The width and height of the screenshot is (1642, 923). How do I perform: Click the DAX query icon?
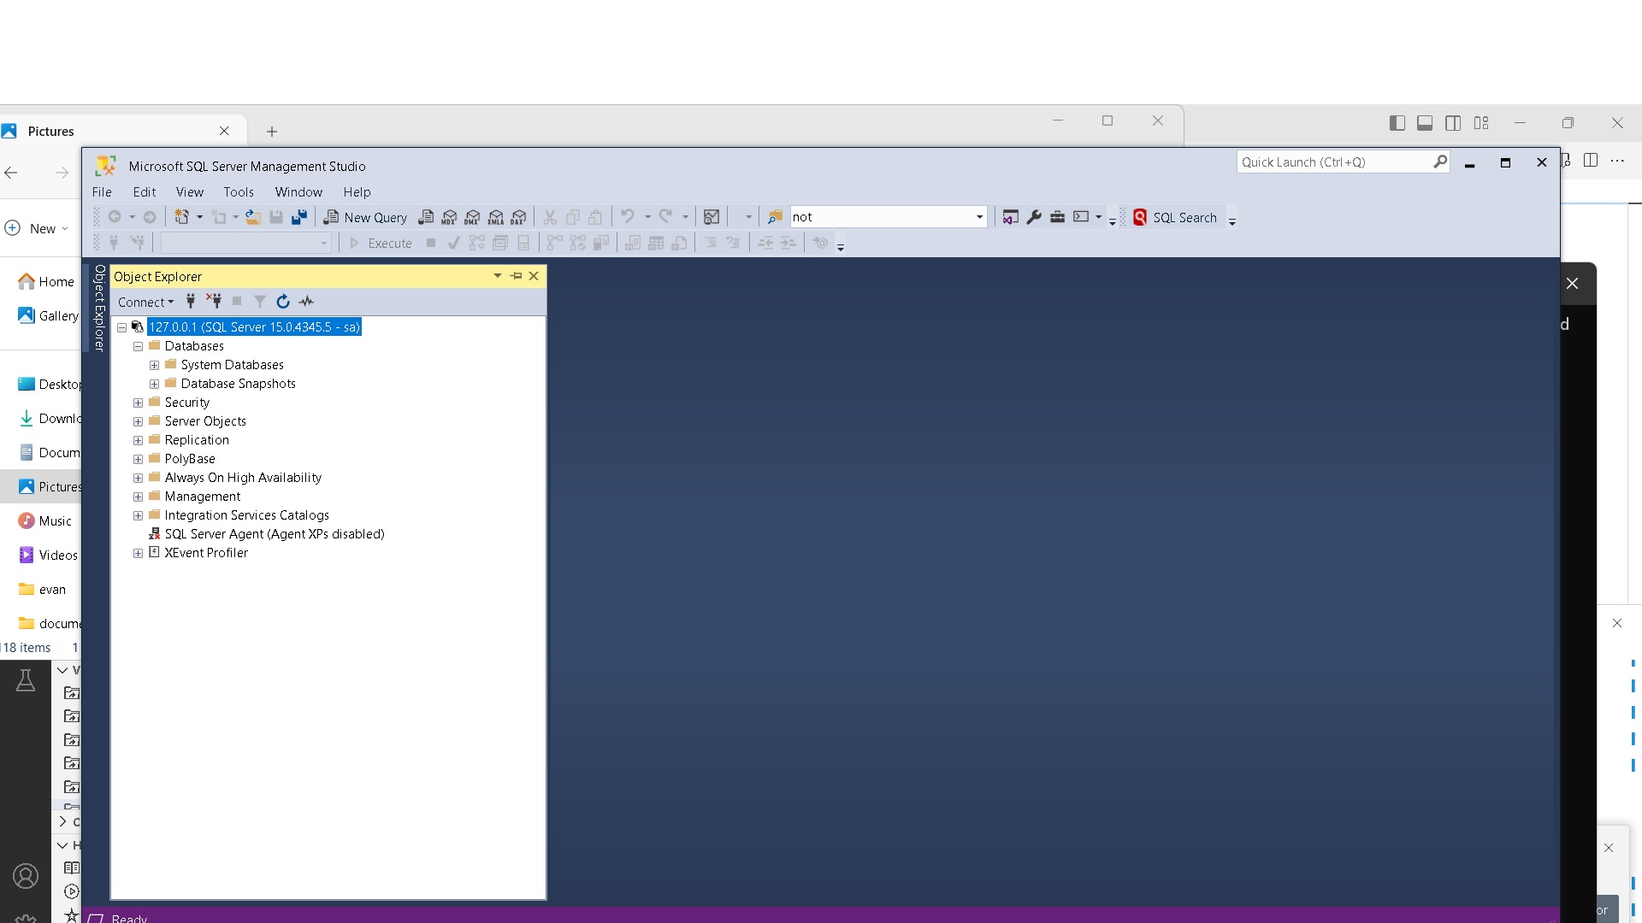[518, 217]
